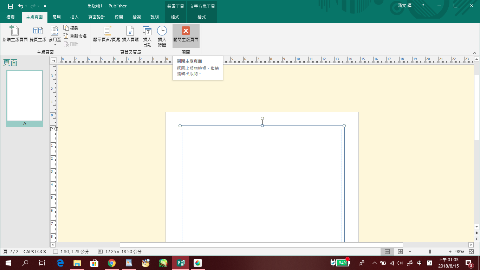Click the zoom slider handle
480x270 pixels.
coord(430,252)
